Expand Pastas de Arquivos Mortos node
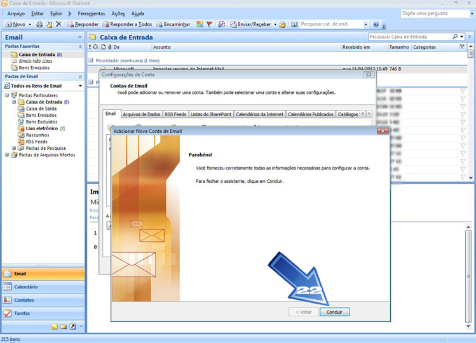 point(7,155)
